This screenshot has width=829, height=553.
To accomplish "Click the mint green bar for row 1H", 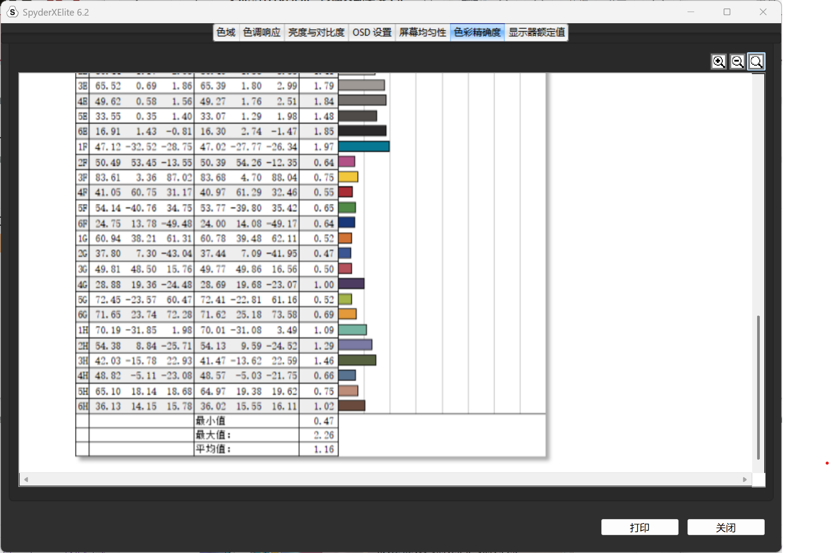I will coord(353,330).
